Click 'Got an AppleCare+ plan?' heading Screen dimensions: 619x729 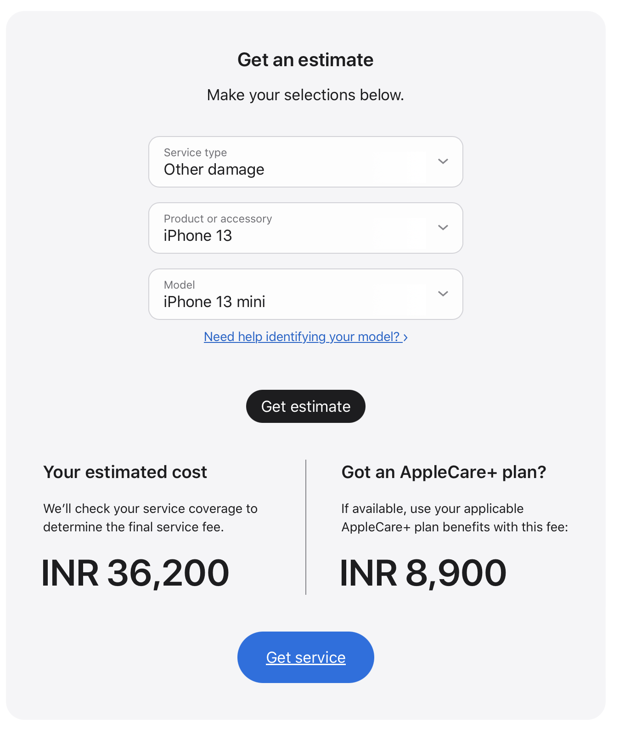(444, 472)
